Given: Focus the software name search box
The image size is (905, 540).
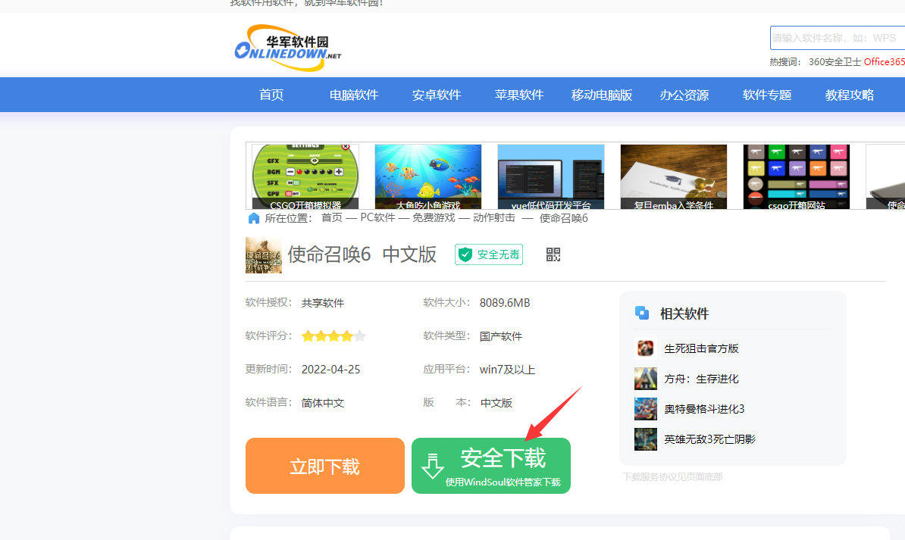Looking at the screenshot, I should [837, 38].
